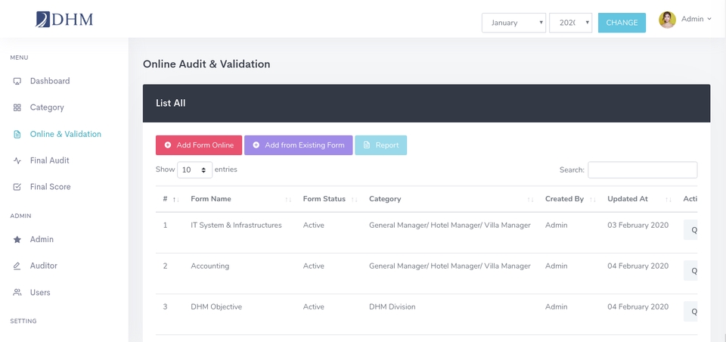This screenshot has width=726, height=342.
Task: Click the Report button
Action: click(380, 145)
